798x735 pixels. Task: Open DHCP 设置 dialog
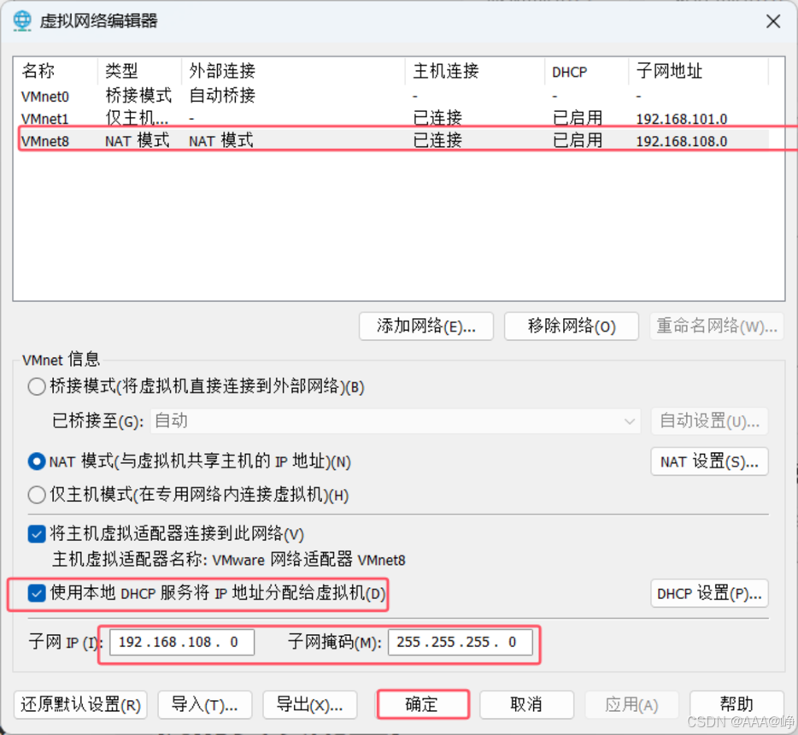[x=709, y=593]
